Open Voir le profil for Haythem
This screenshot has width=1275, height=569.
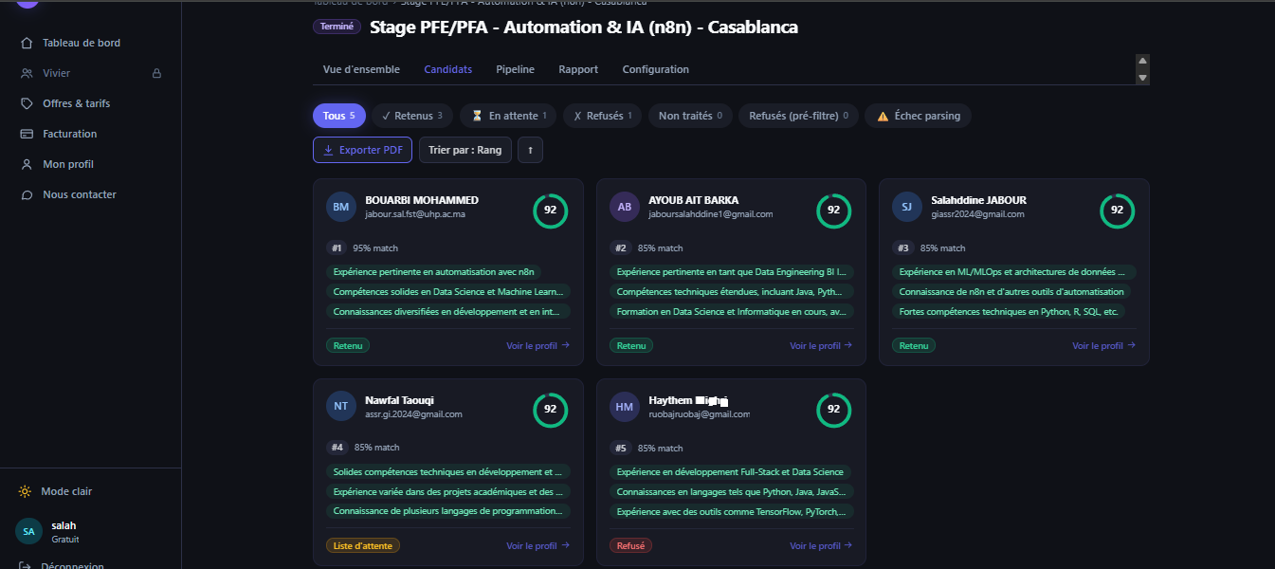(821, 545)
